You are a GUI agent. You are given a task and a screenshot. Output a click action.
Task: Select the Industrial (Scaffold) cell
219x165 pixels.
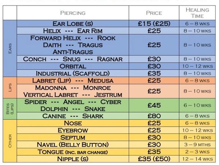tap(73, 73)
